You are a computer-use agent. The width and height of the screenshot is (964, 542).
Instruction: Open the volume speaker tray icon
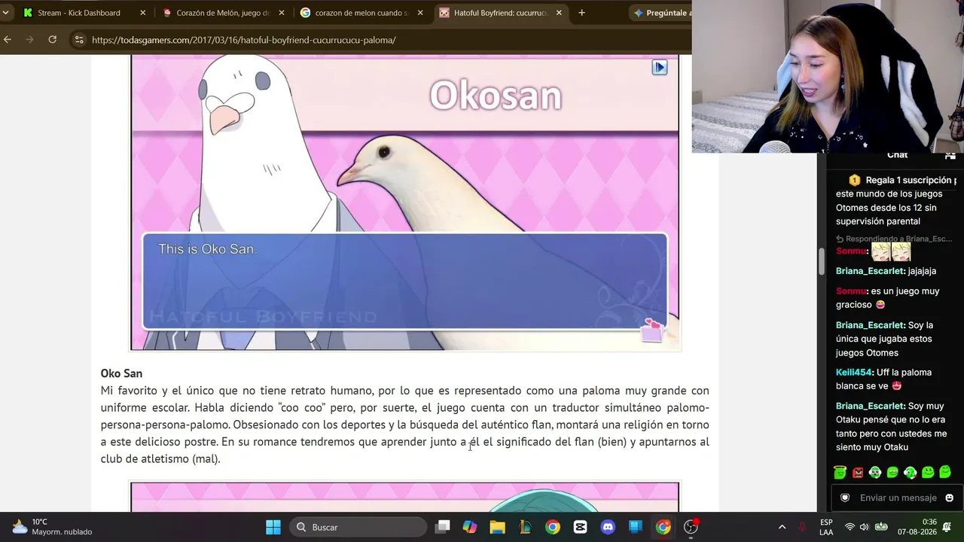point(864,527)
